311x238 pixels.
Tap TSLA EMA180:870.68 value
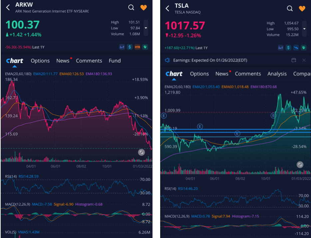click(x=263, y=87)
